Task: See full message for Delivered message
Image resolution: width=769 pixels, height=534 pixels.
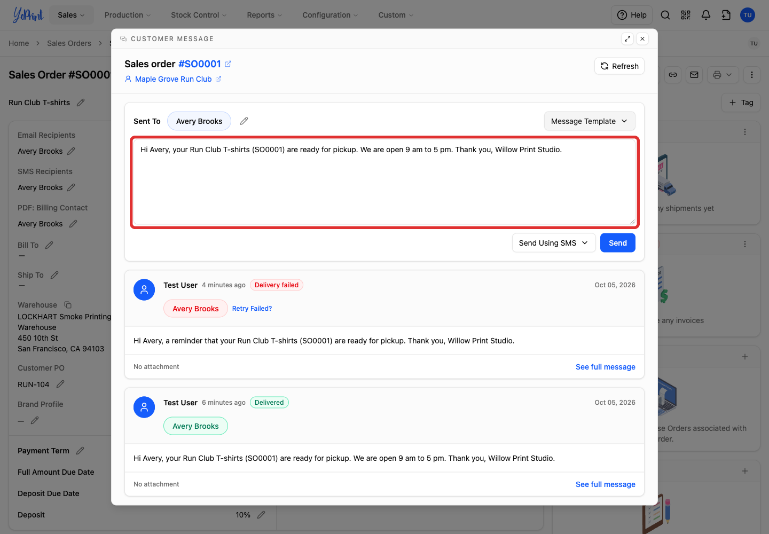Action: click(x=606, y=484)
